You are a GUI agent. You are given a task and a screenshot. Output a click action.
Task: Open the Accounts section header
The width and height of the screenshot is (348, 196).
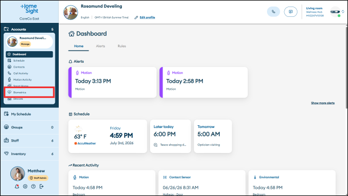point(29,29)
